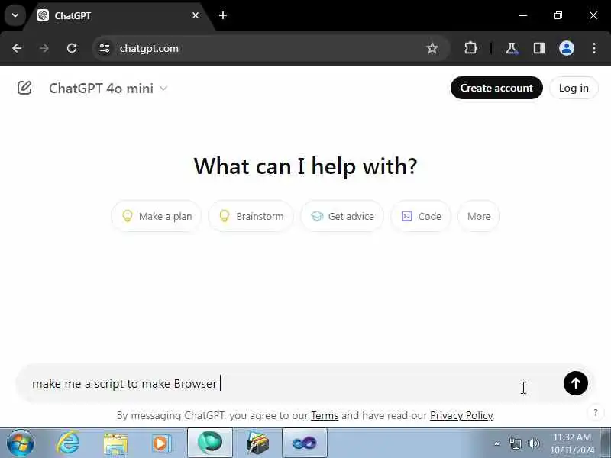The height and width of the screenshot is (458, 611).
Task: Open the browser three-dot menu
Action: pyautogui.click(x=594, y=48)
